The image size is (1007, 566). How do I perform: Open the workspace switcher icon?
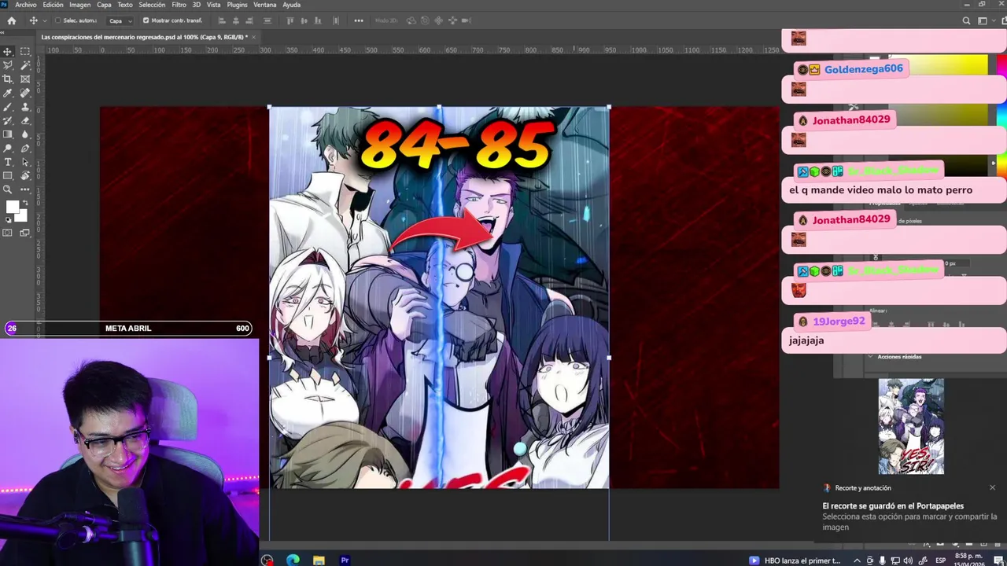coord(983,20)
